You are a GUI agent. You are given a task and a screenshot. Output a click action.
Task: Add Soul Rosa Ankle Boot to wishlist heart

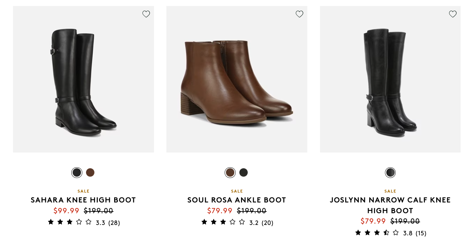click(x=299, y=14)
